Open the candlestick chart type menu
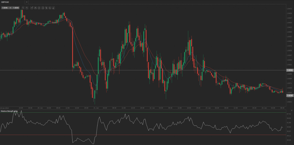This screenshot has height=145, width=294. tap(35, 8)
